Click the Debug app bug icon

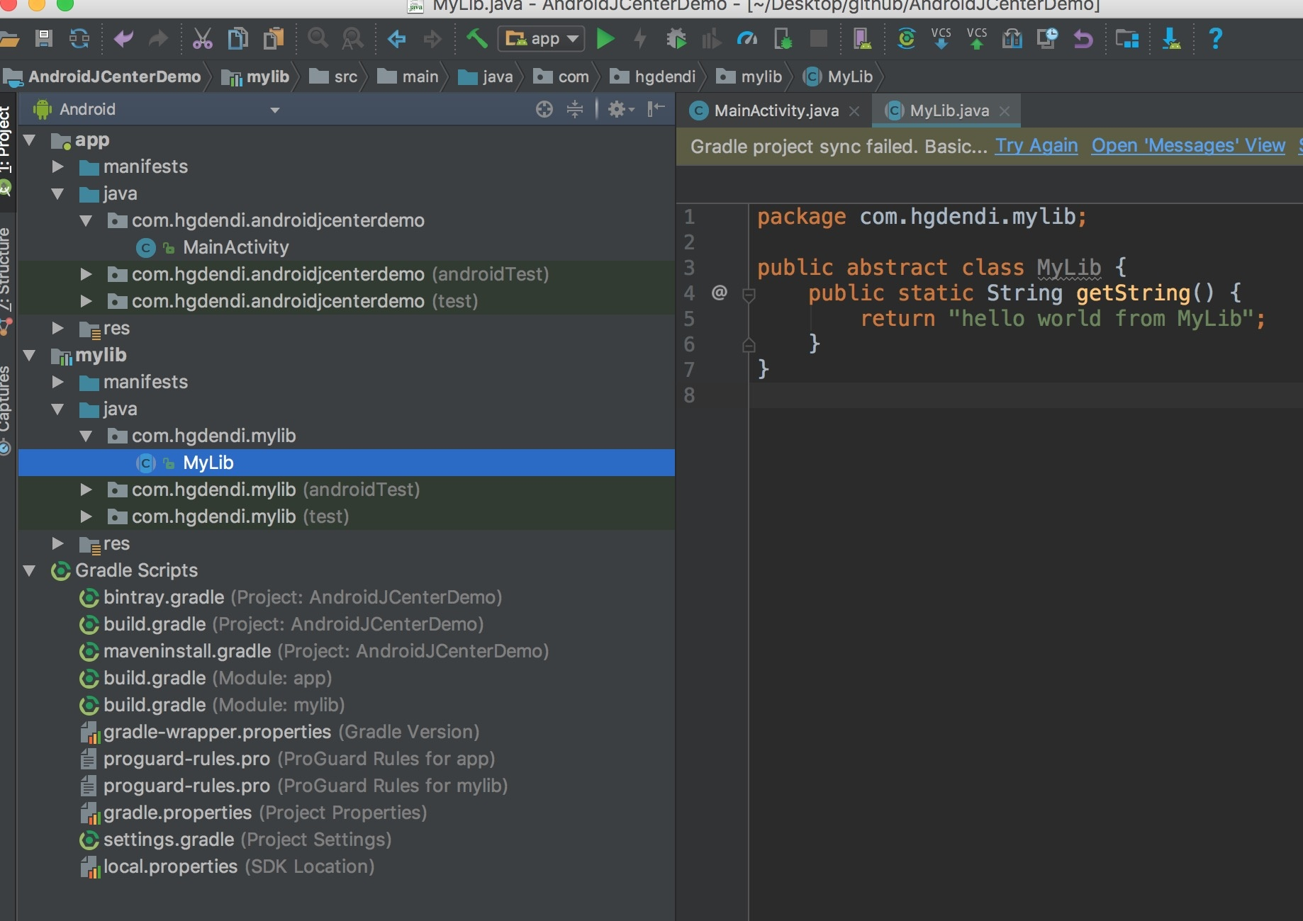pos(676,39)
